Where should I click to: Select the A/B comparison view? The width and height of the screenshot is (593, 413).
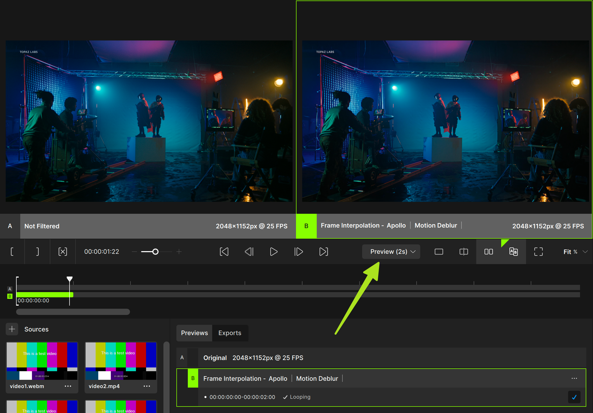coord(514,252)
